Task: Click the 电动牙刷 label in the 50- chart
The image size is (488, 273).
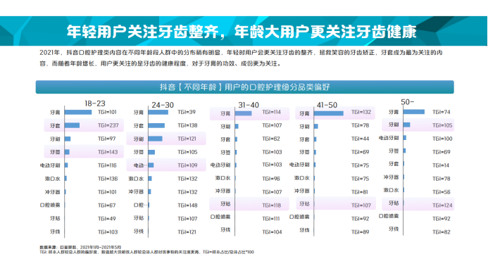Action: coord(389,138)
